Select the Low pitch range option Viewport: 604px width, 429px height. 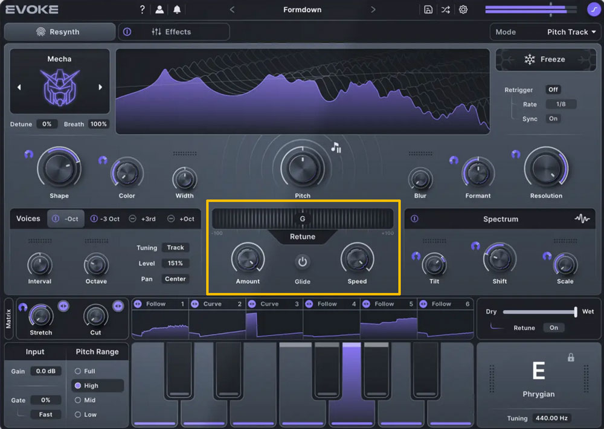point(78,414)
